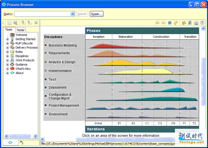Viewport: 208px width, 148px height.
Task: Click the Business Modeling discipline
Action: pos(63,45)
